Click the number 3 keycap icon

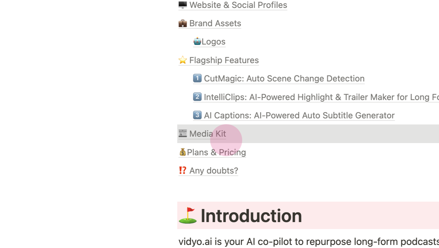[197, 115]
